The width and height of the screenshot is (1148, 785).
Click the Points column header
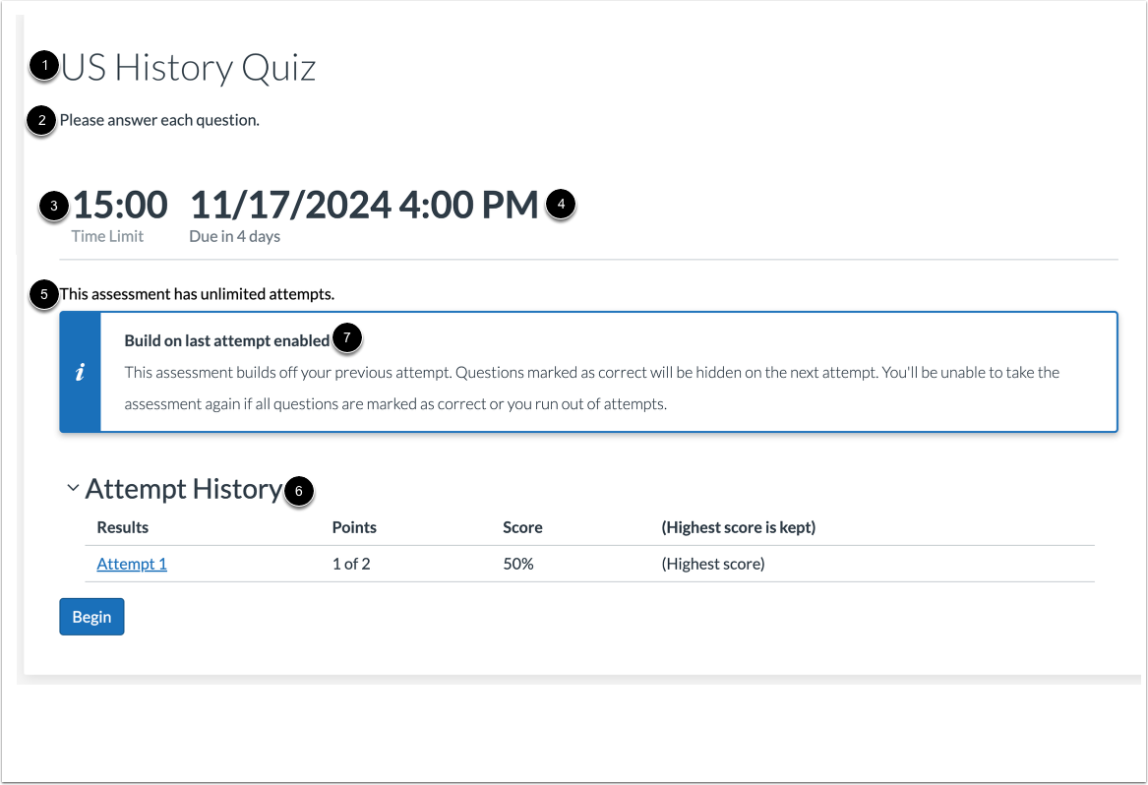point(354,527)
